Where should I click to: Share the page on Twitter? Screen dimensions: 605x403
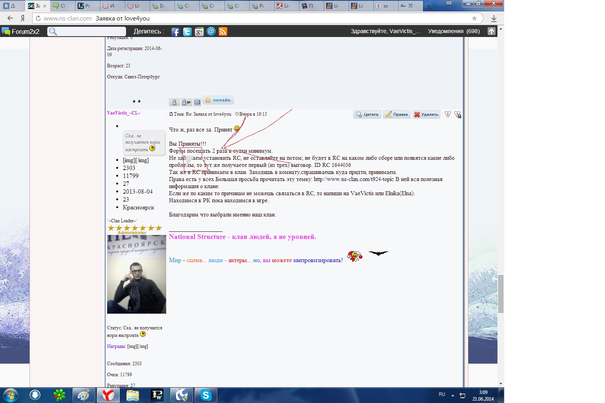[187, 32]
